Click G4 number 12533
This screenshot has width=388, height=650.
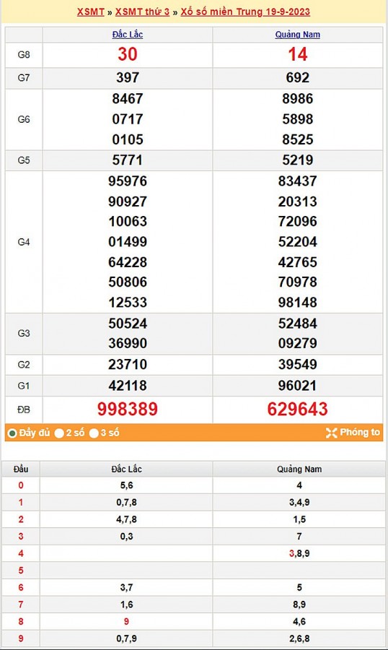128,303
